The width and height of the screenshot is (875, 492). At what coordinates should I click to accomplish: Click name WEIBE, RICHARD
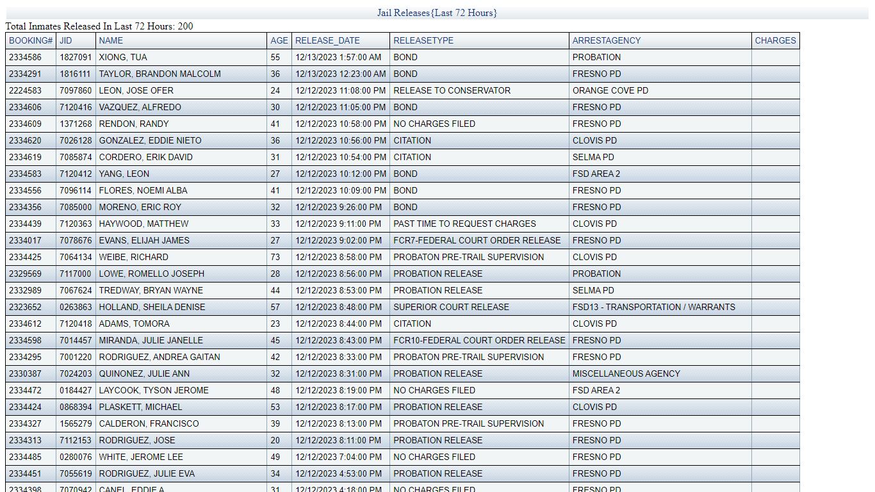[133, 257]
